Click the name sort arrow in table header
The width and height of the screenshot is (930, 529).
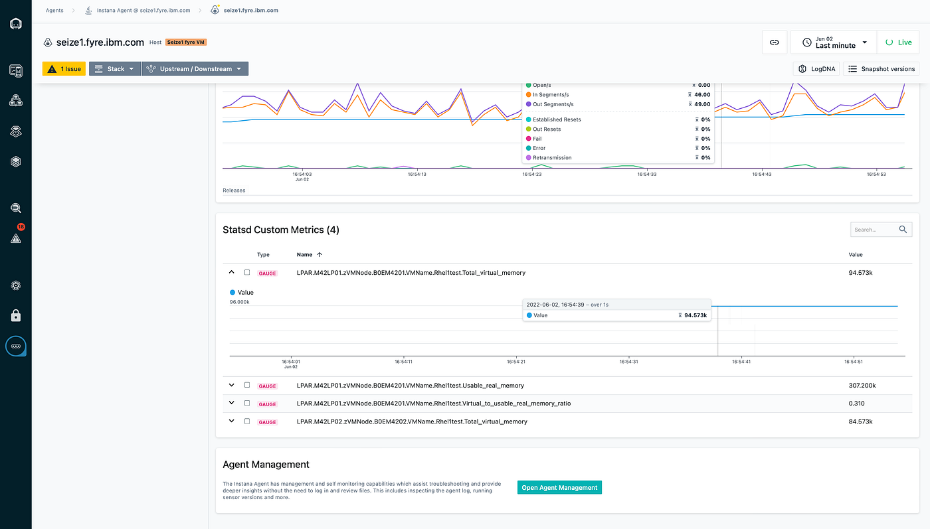point(320,254)
